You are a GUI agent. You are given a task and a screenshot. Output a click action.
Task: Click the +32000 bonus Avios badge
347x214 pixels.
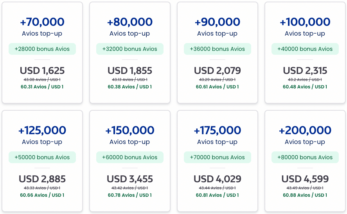[130, 49]
